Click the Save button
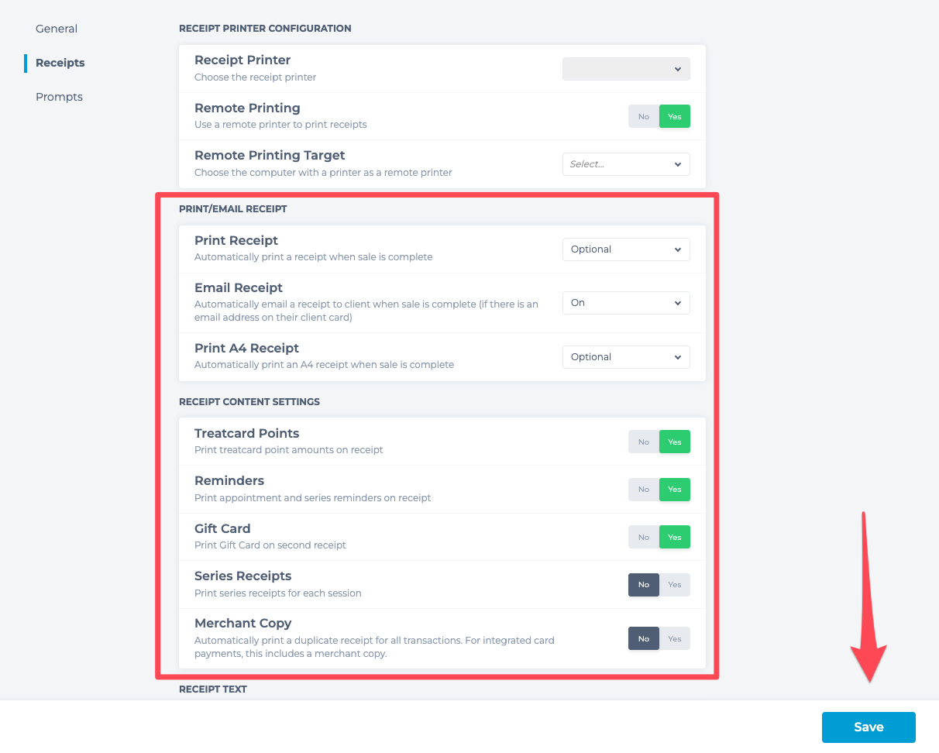The image size is (939, 753). (868, 727)
